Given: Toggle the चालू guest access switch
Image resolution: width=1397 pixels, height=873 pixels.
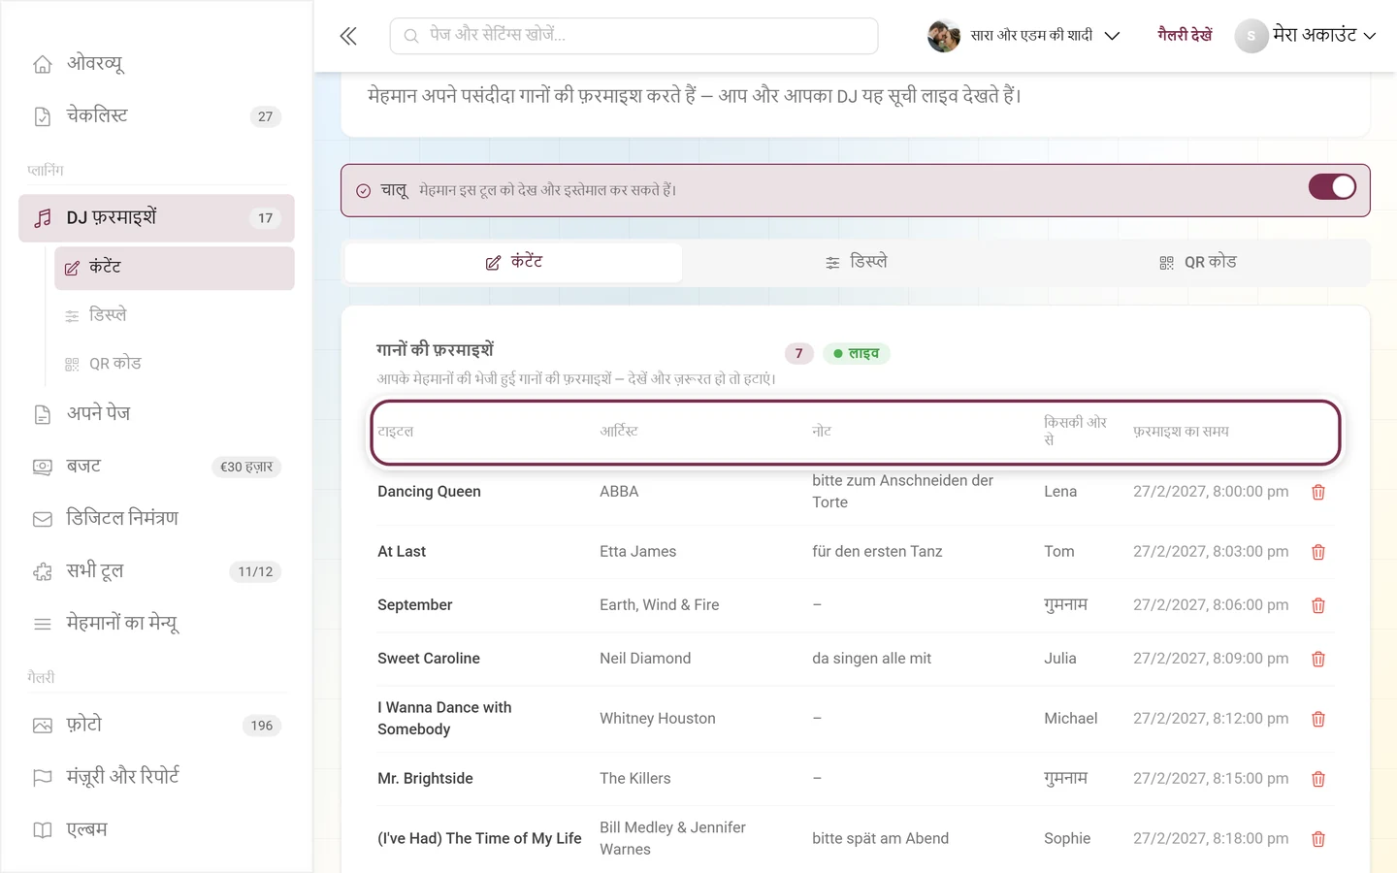Looking at the screenshot, I should pos(1332,187).
